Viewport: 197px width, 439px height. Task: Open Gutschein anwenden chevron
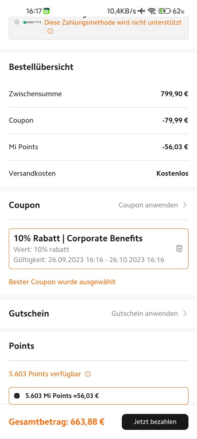pos(184,313)
